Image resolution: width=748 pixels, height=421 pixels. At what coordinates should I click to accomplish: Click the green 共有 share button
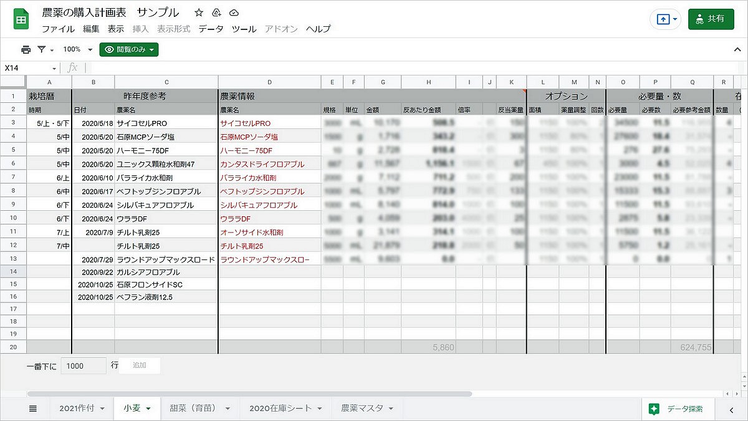(711, 19)
